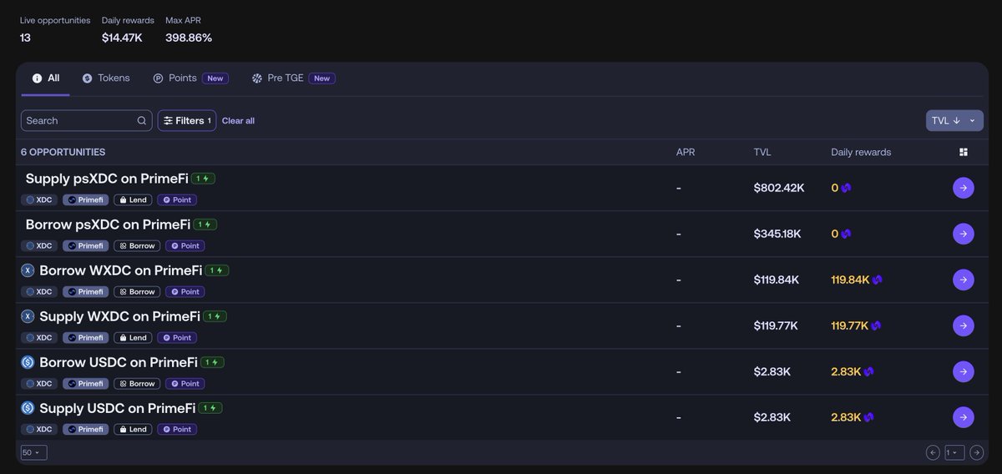Screen dimensions: 1002x474
Task: Open Supply WXDC on PrimeFi opportunity title
Action: click(x=119, y=316)
